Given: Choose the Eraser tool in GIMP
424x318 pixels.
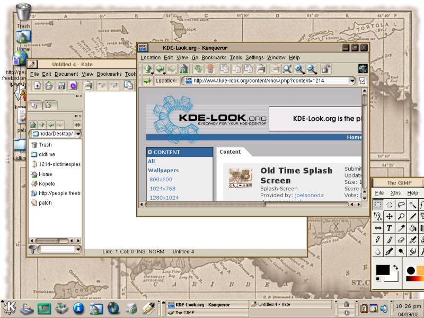Looking at the screenshot, I should point(401,240).
